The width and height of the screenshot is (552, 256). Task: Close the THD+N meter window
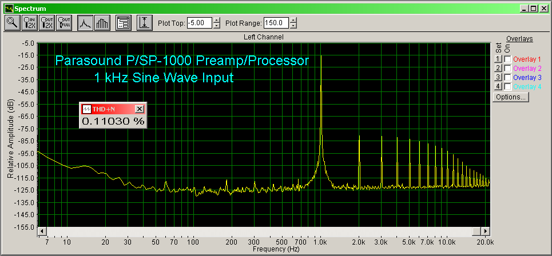(140, 109)
